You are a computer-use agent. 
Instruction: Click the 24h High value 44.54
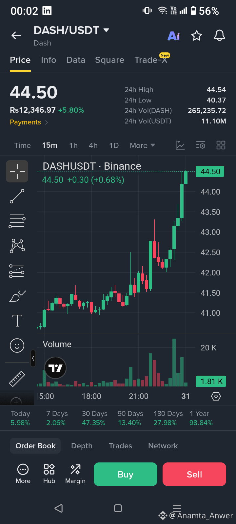point(216,90)
